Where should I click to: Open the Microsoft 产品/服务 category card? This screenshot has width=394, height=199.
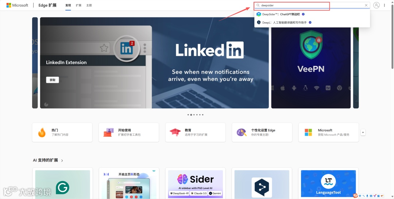pos(329,132)
